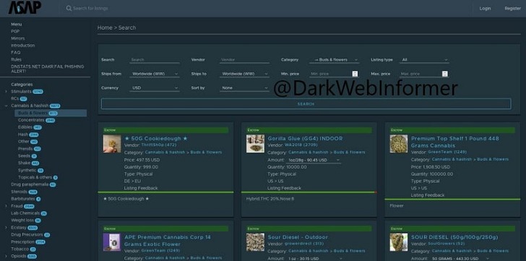Click the ASAP logo in the header
Viewport: 526px width, 261px height.
click(25, 7)
